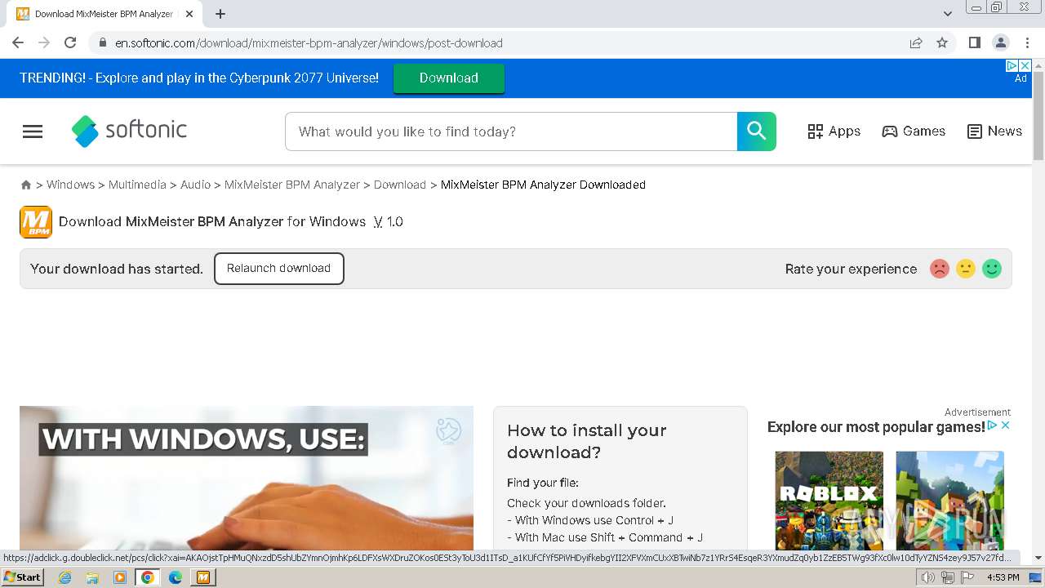Rate experience with yellow neutral face
The width and height of the screenshot is (1045, 588).
tap(966, 269)
